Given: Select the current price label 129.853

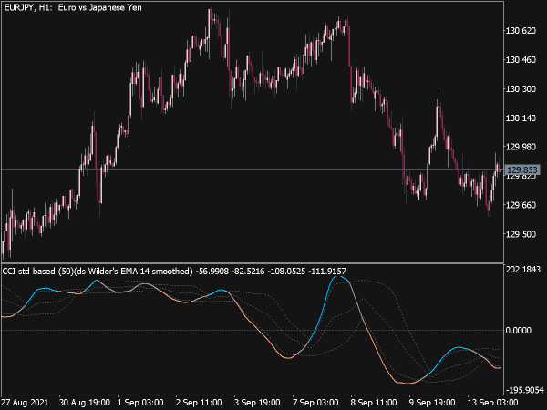Looking at the screenshot, I should point(522,169).
